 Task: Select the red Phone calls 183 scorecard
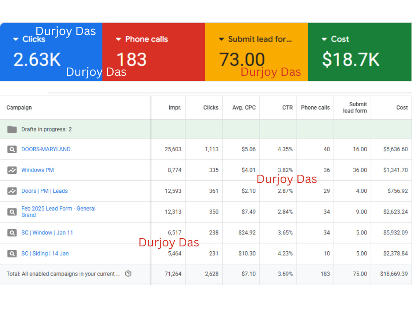coord(154,52)
